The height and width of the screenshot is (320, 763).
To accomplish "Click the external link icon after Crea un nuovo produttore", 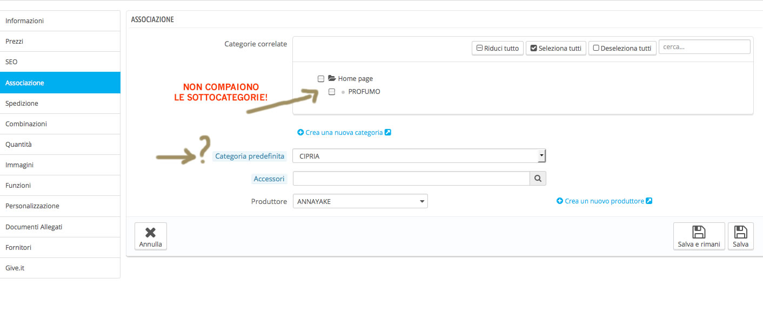I will coord(649,201).
